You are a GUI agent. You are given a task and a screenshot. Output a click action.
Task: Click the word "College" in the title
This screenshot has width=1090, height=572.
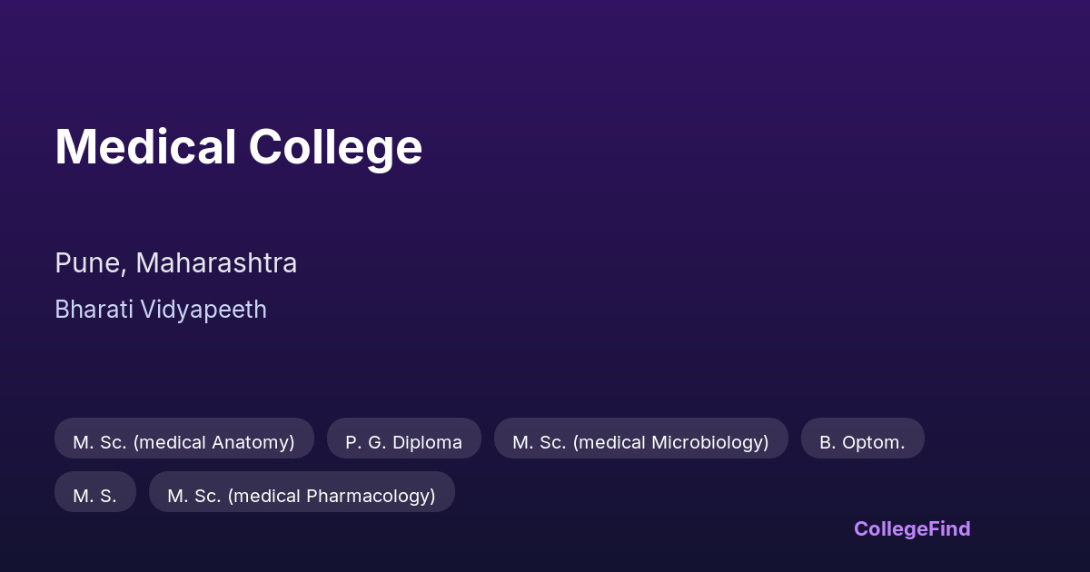335,147
